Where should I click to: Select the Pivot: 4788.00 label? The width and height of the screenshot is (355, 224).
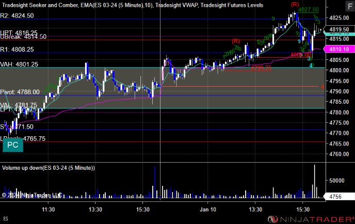[20, 92]
